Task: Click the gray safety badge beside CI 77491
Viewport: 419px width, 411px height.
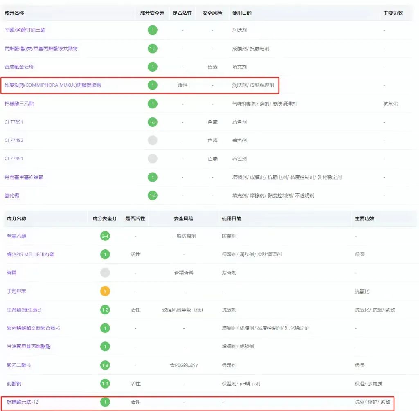Action: pos(152,159)
